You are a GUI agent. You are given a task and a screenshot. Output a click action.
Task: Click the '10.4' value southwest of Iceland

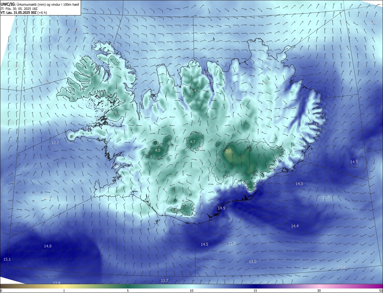point(47,198)
